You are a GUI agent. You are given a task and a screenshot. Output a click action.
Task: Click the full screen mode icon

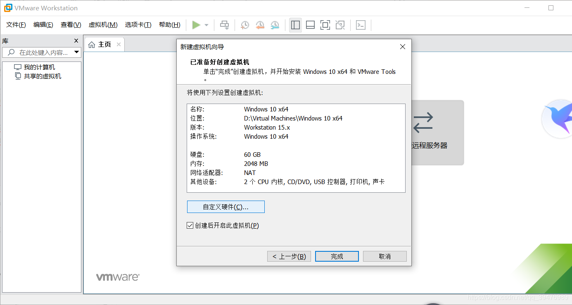click(x=325, y=25)
